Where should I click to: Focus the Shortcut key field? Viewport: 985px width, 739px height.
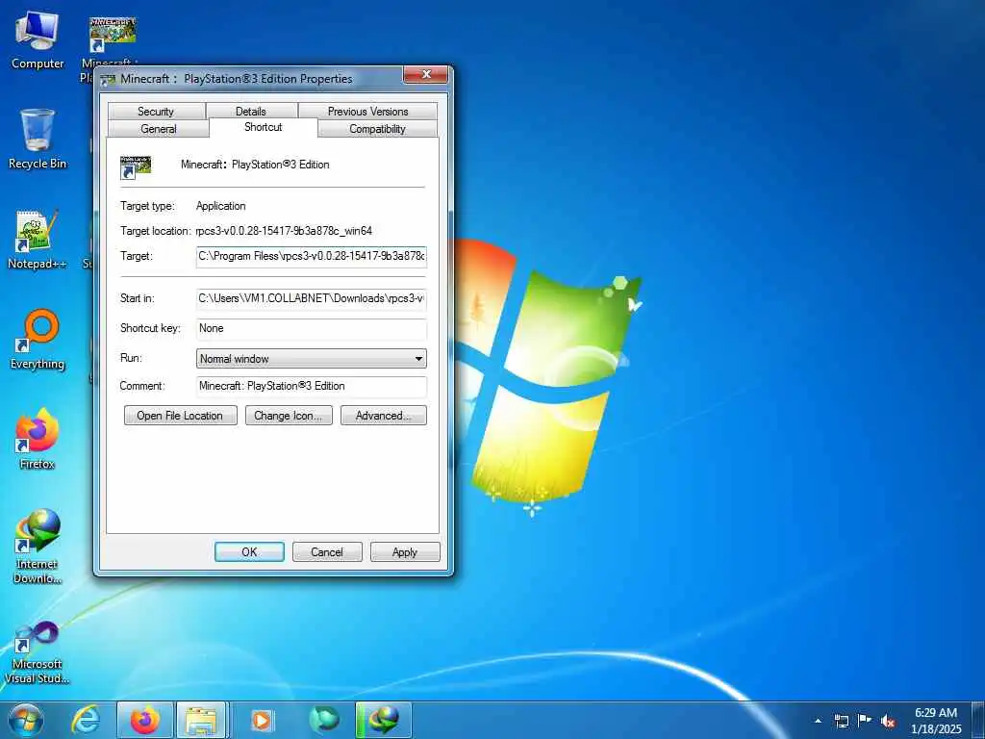[312, 329]
